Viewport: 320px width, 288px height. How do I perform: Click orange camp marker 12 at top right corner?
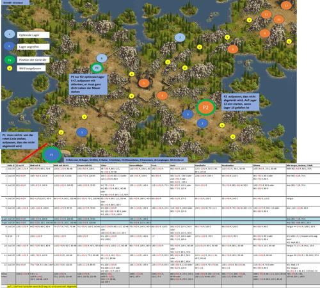286,5
